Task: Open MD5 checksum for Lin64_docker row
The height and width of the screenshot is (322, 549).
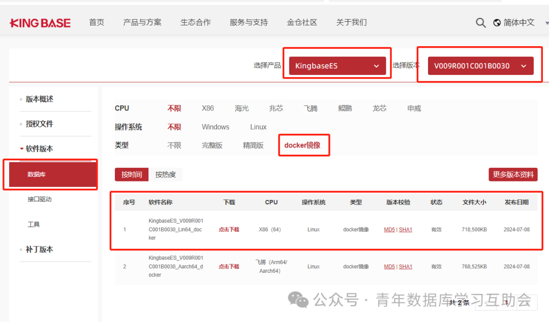Action: 389,229
